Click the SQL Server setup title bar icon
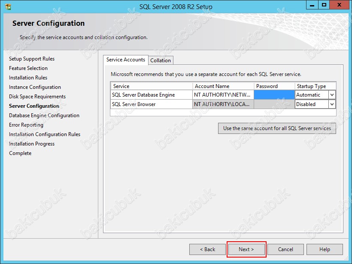The width and height of the screenshot is (352, 264). (8, 7)
